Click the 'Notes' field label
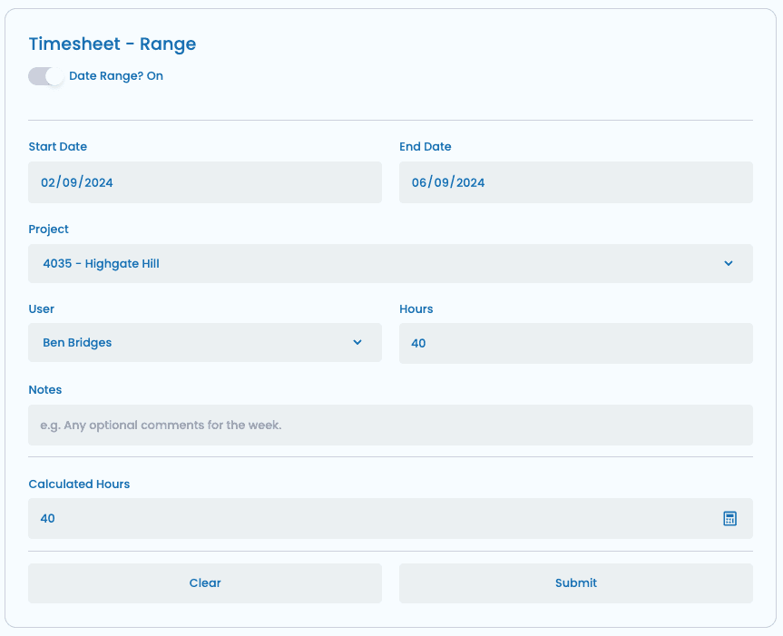Screen dimensions: 783x636 45,390
